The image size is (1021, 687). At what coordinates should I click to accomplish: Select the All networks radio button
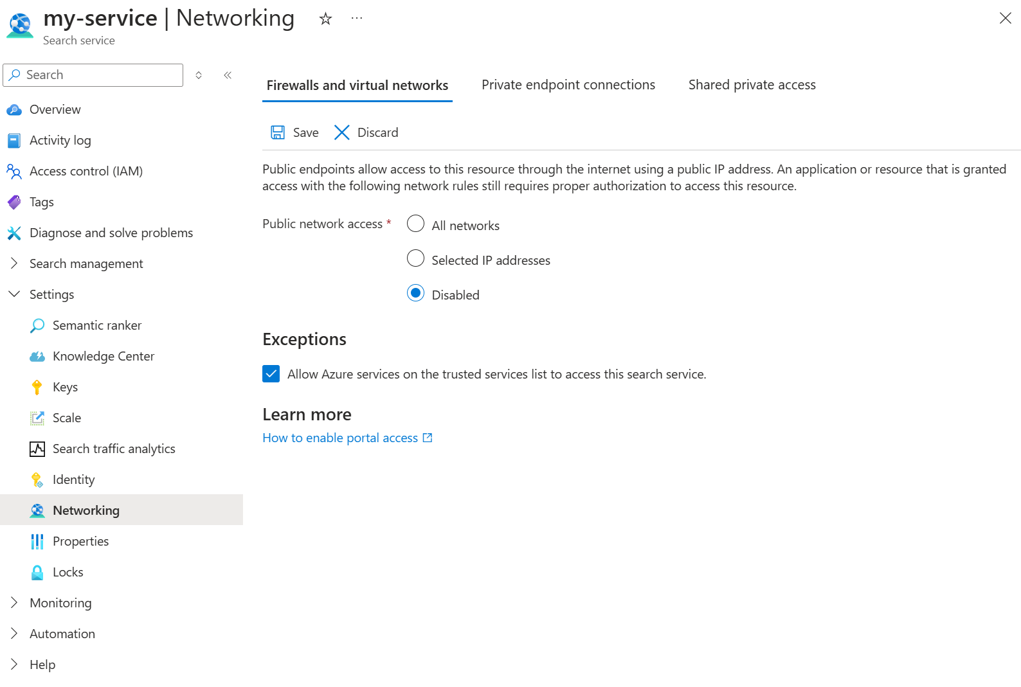[416, 224]
